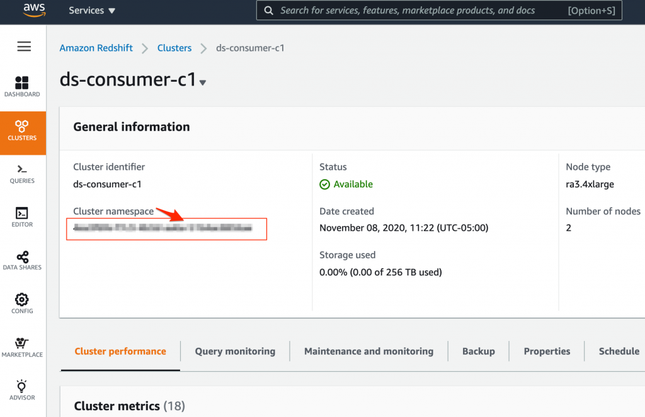Click the AWS logo

coord(34,10)
